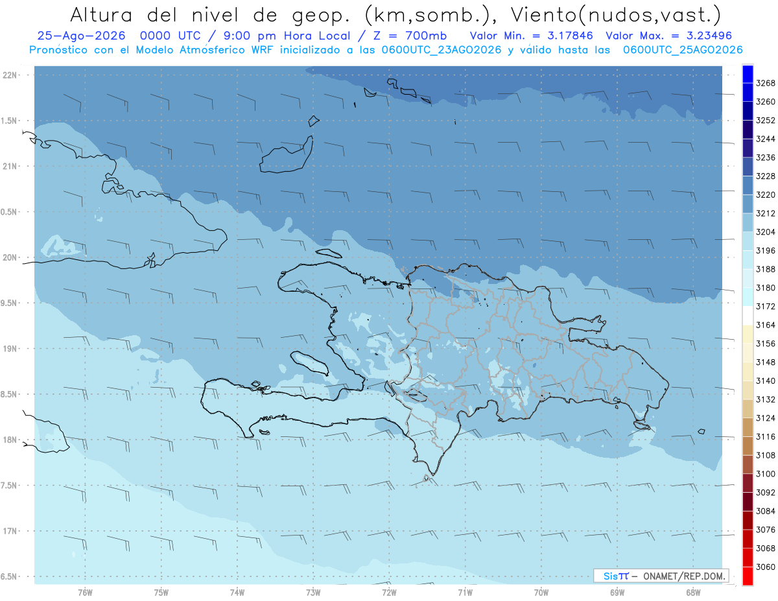Click the 70W longitude axis label
Viewport: 778px width, 601px height.
click(541, 593)
